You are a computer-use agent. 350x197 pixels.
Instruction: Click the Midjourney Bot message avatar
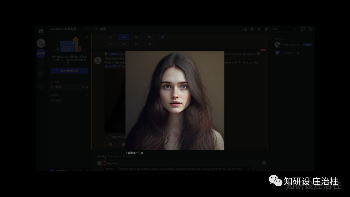click(x=98, y=61)
